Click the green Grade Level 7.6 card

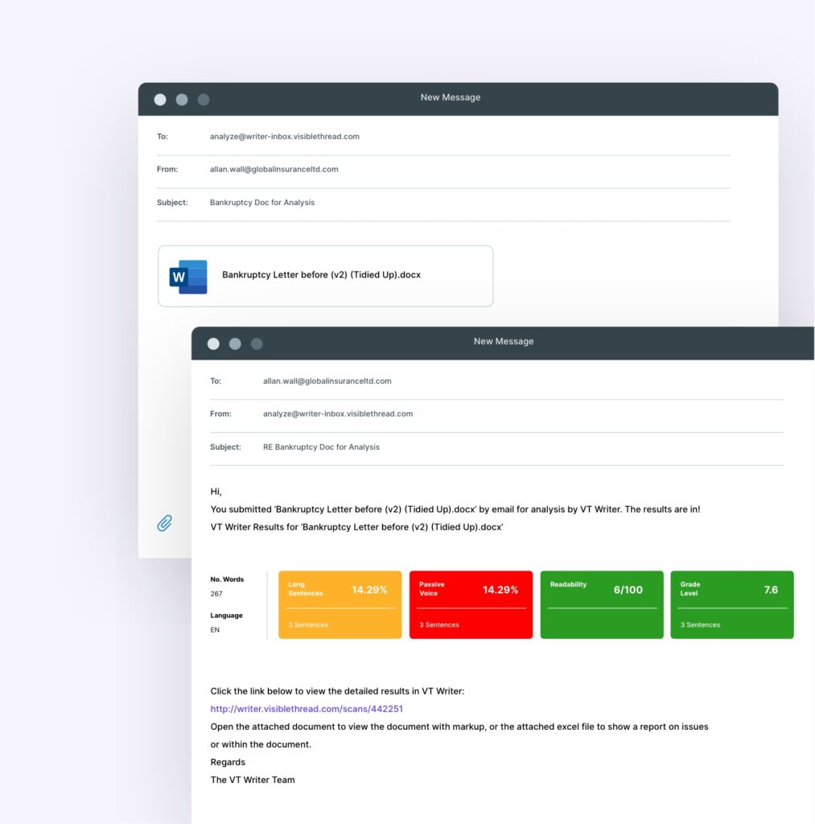[x=731, y=604]
